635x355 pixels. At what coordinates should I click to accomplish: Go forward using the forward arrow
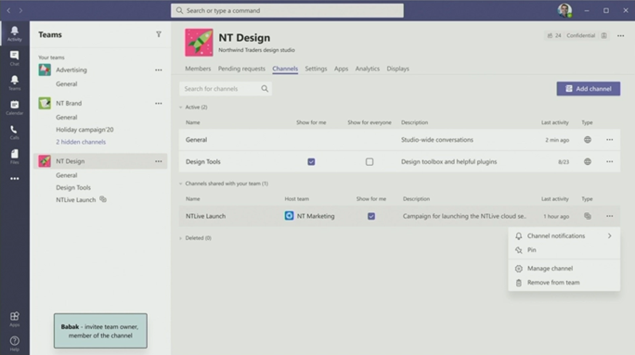[20, 10]
